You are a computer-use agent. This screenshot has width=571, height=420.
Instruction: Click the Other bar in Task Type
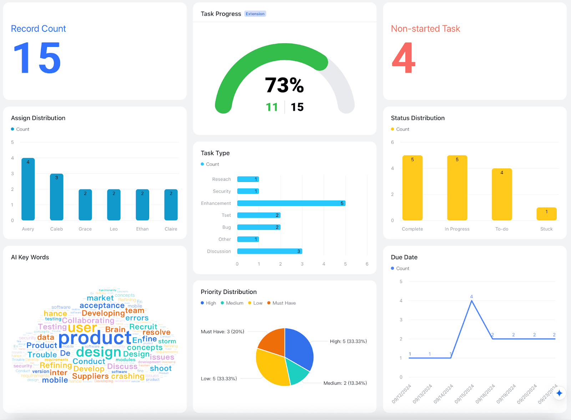(248, 239)
